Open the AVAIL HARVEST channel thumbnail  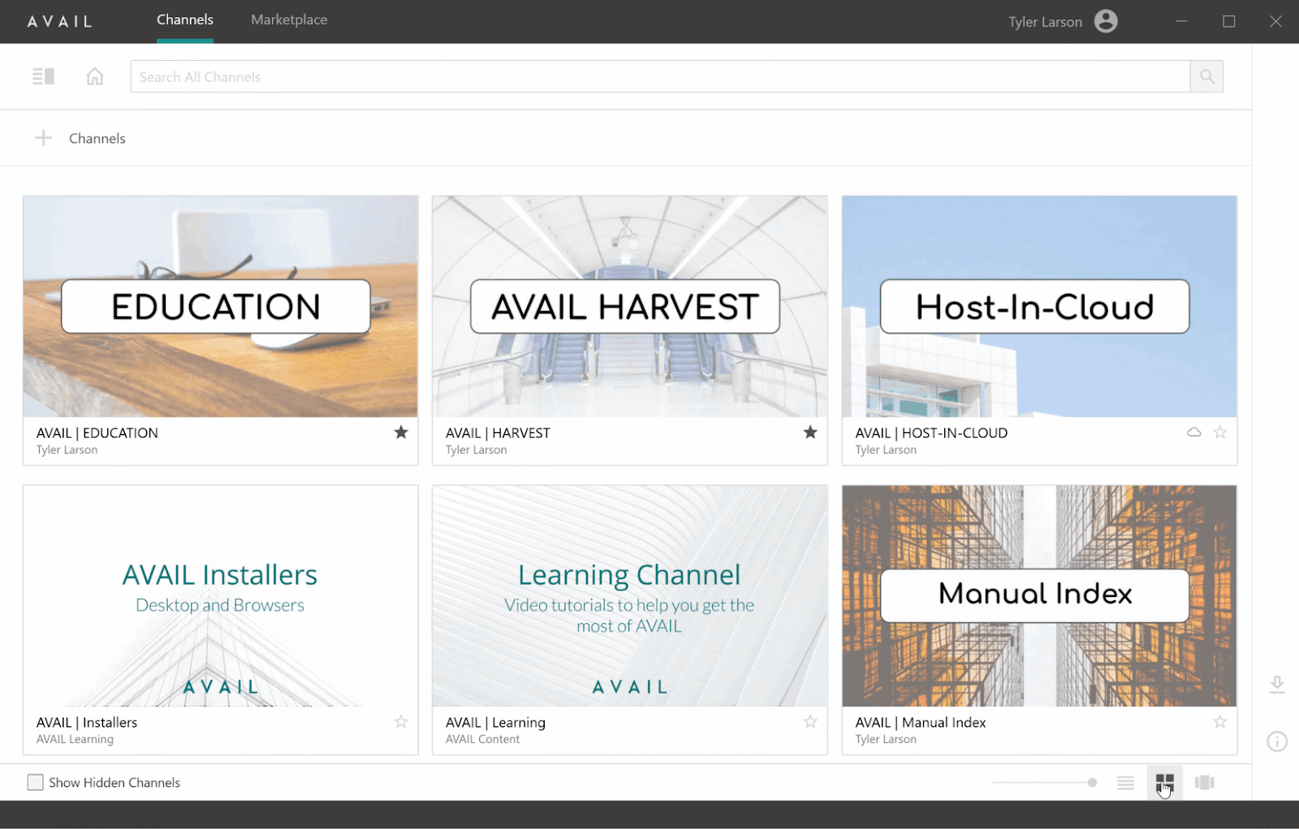(x=630, y=307)
